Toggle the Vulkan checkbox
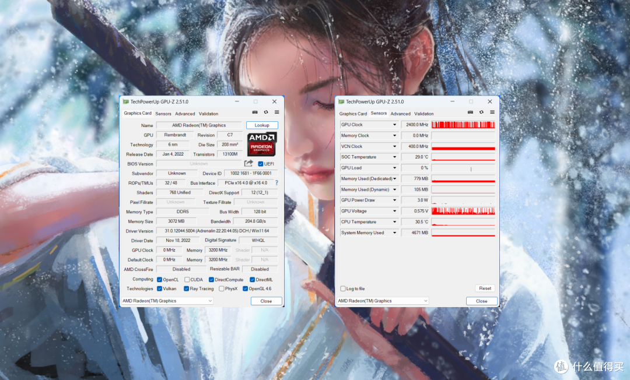 [159, 288]
